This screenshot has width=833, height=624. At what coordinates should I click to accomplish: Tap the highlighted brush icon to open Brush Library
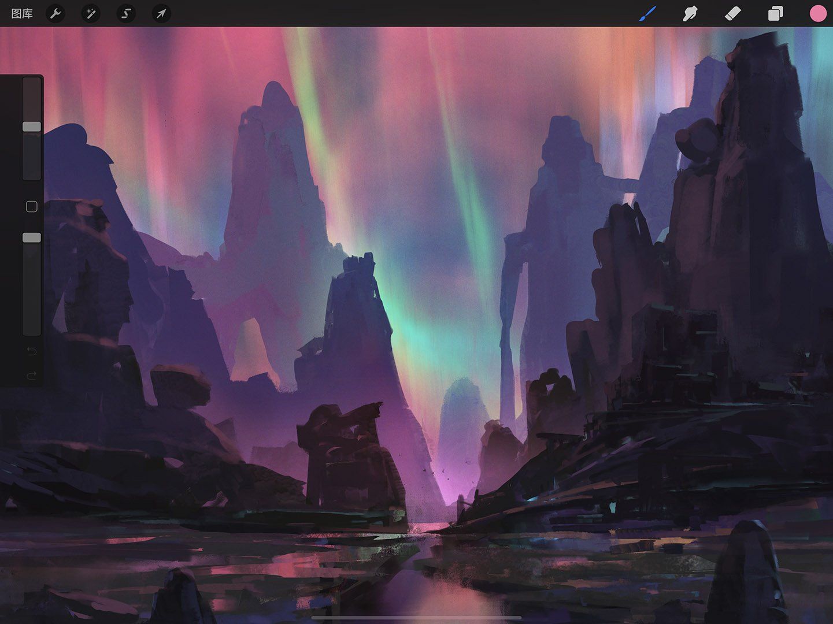pos(647,13)
